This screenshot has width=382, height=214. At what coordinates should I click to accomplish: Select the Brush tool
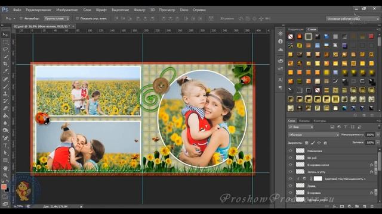point(5,86)
